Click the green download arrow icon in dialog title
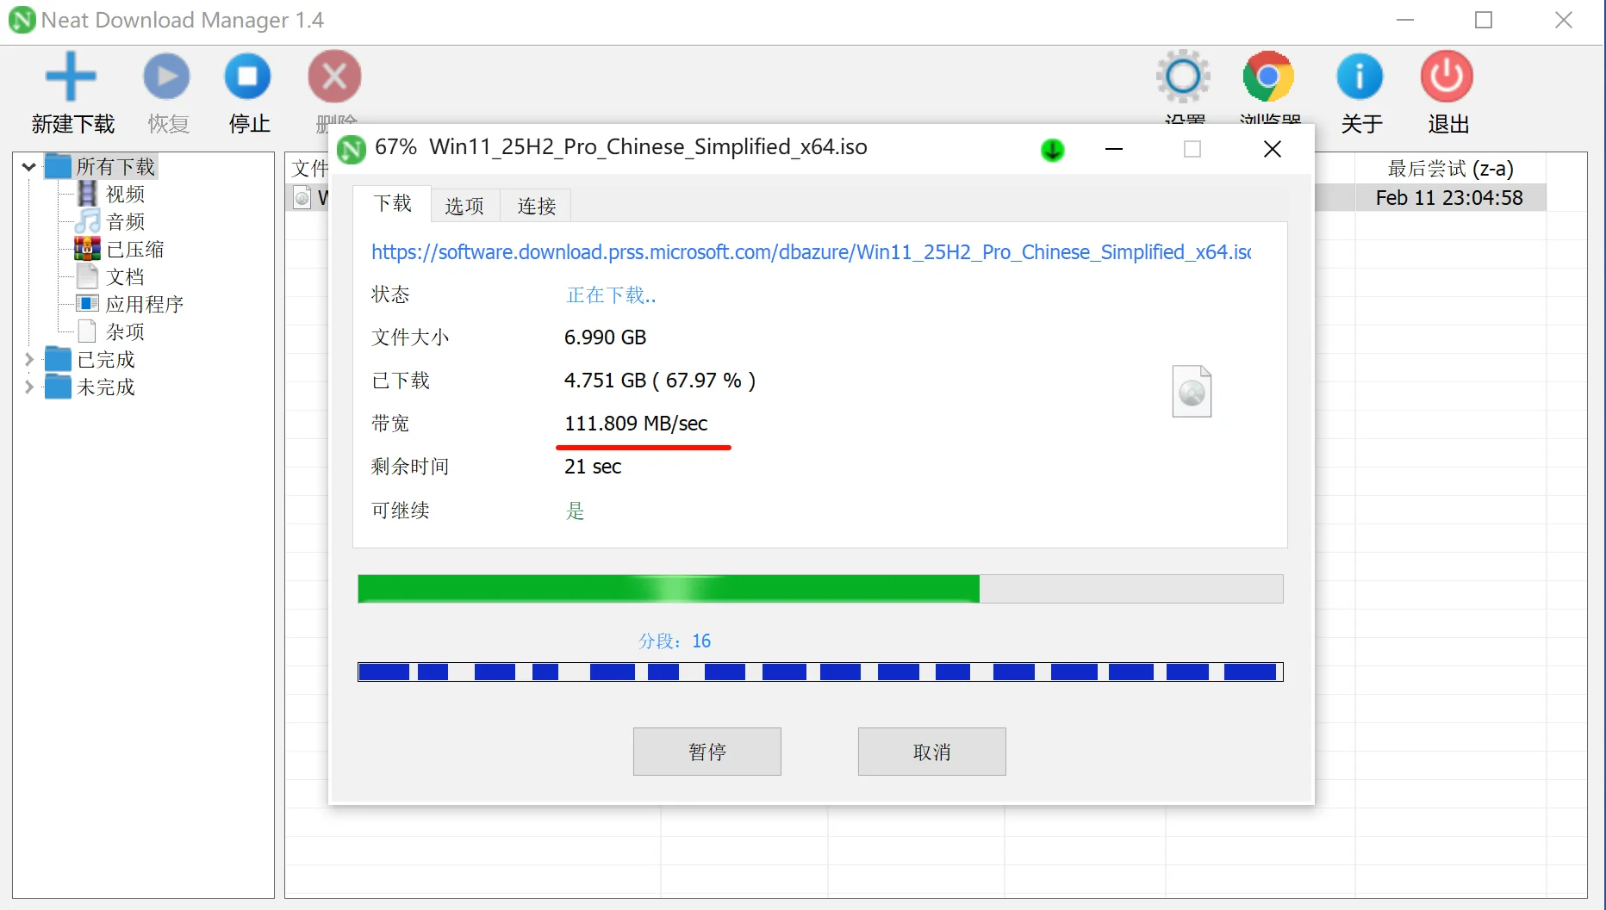The width and height of the screenshot is (1606, 910). pos(1052,150)
